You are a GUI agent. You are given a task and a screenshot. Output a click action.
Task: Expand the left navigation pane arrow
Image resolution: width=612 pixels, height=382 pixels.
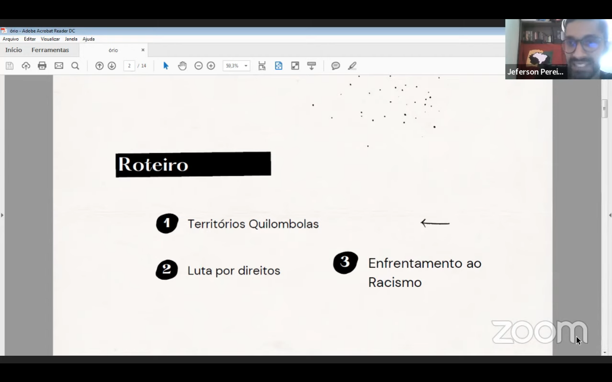click(x=2, y=215)
